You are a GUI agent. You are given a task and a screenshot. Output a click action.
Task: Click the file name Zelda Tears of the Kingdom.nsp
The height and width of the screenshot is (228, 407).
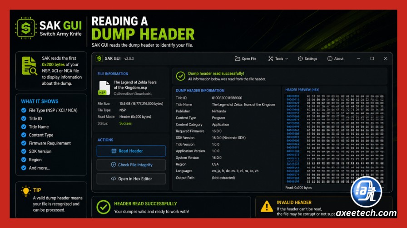coord(135,85)
